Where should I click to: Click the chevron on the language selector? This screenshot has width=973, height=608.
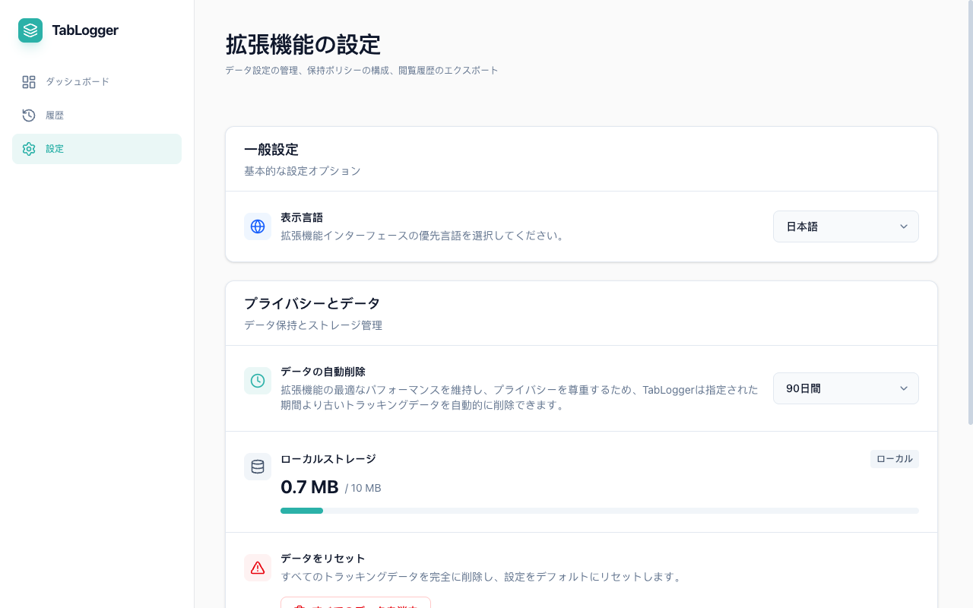tap(904, 226)
